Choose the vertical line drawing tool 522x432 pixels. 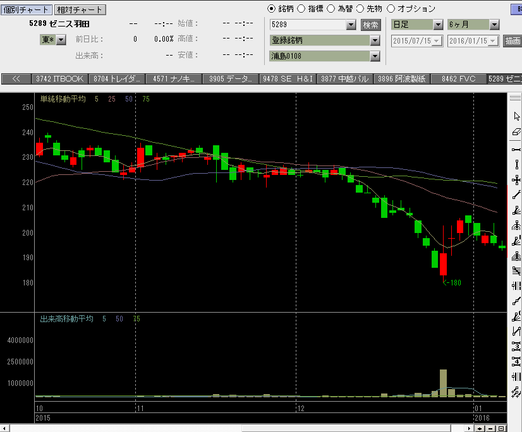tap(516, 164)
